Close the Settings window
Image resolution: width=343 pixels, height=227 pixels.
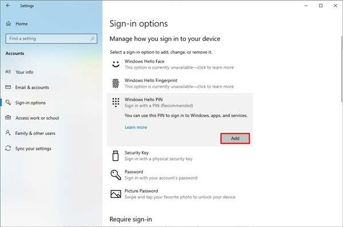[336, 6]
